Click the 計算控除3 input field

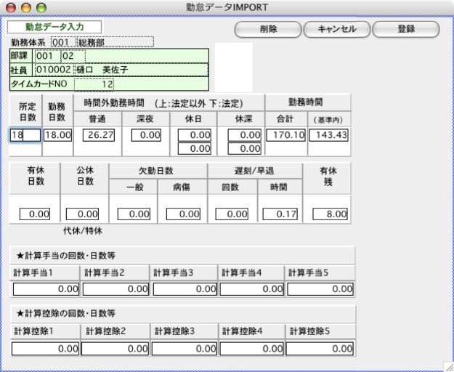coord(185,349)
